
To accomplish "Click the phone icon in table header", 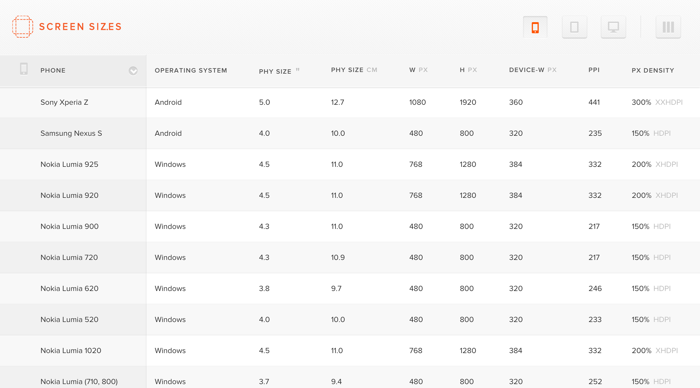I will (24, 69).
